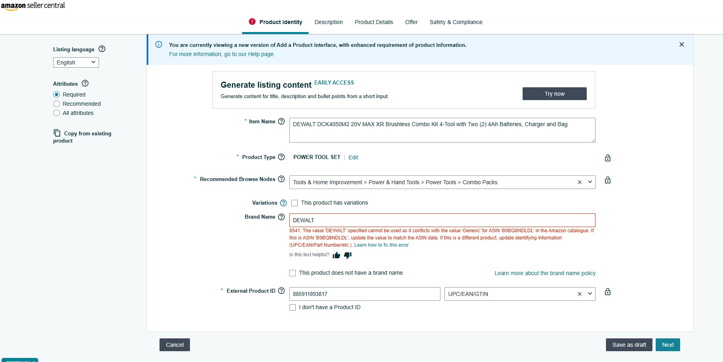Image resolution: width=723 pixels, height=362 pixels.
Task: Open help icon beside External Product ID
Action: tap(281, 291)
